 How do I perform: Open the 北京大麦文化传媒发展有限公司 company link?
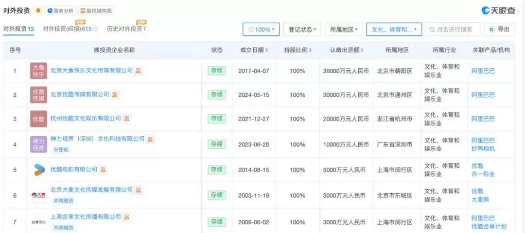[x=91, y=190]
